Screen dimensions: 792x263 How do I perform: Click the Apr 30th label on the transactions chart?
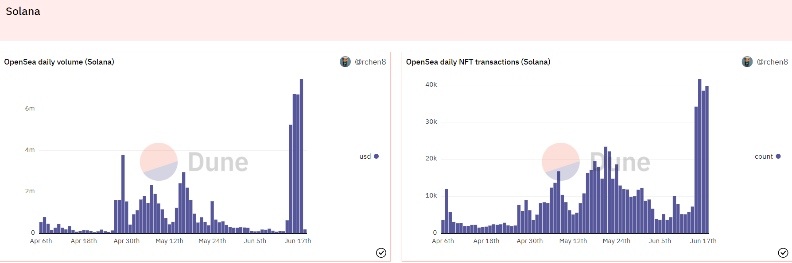tap(530, 241)
